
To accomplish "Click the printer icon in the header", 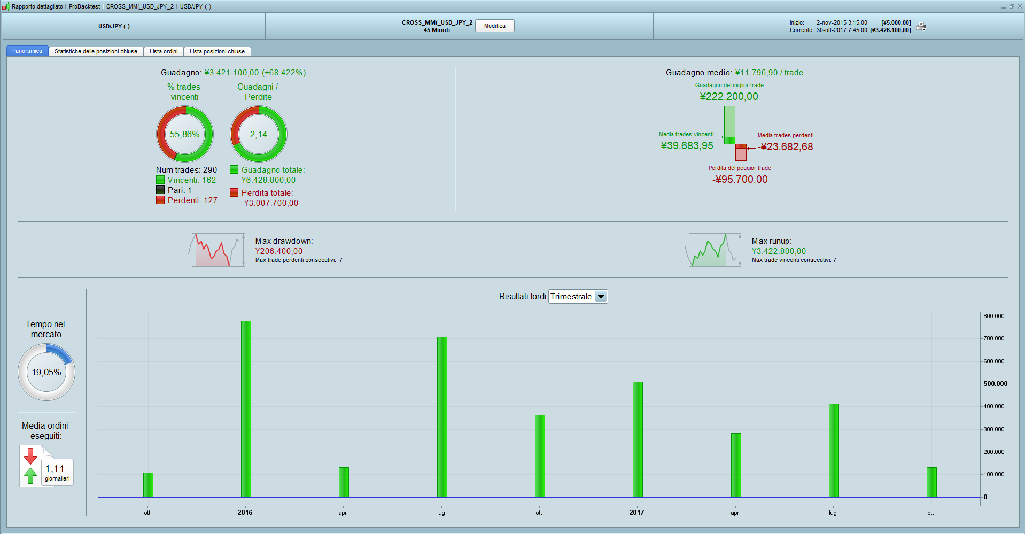I will 921,26.
